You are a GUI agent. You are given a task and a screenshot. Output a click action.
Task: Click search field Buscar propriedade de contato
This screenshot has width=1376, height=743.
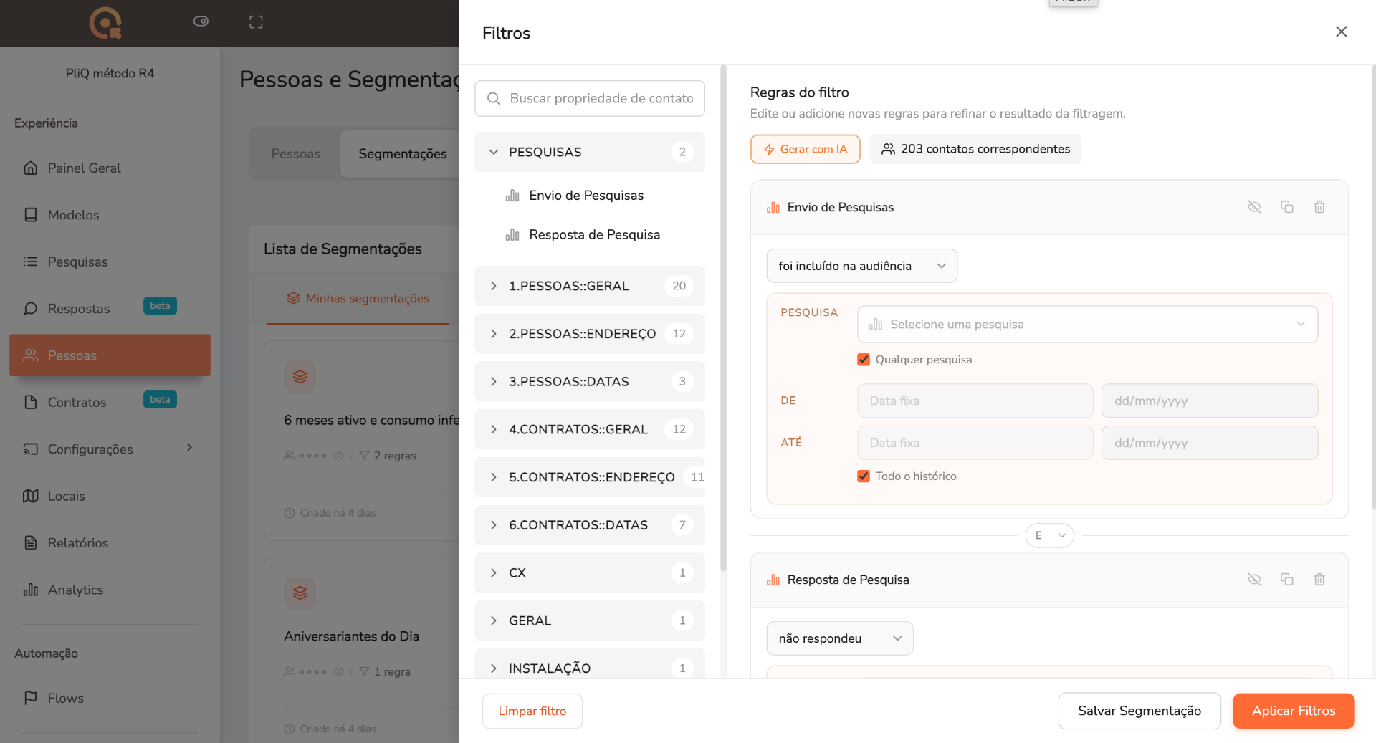pos(589,98)
